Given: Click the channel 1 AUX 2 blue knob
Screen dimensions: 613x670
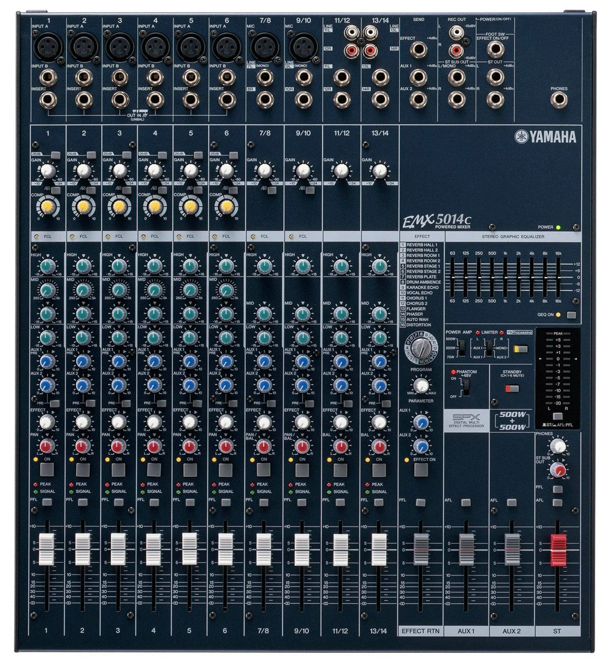Looking at the screenshot, I should pyautogui.click(x=47, y=385).
